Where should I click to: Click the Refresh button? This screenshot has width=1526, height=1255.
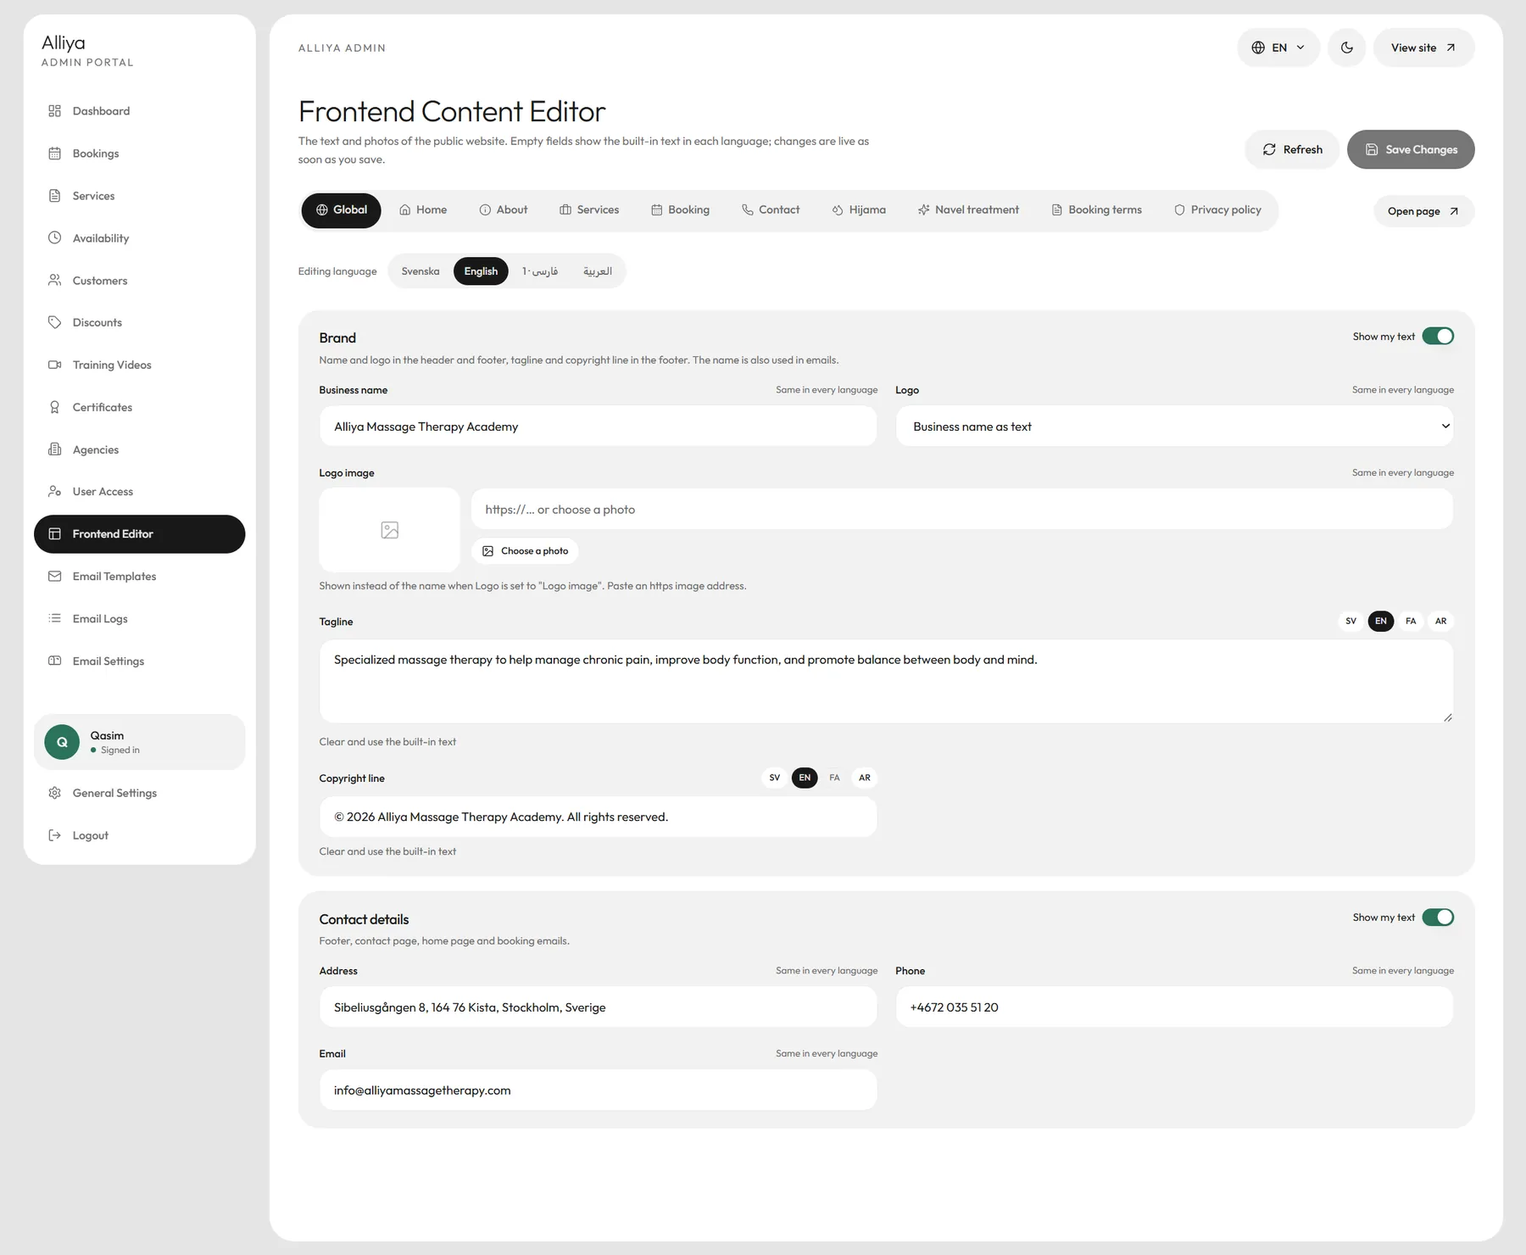(1292, 149)
